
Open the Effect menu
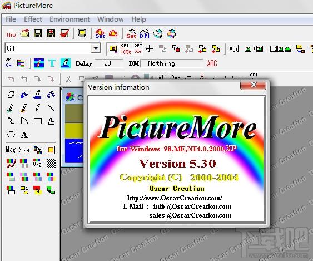point(33,19)
